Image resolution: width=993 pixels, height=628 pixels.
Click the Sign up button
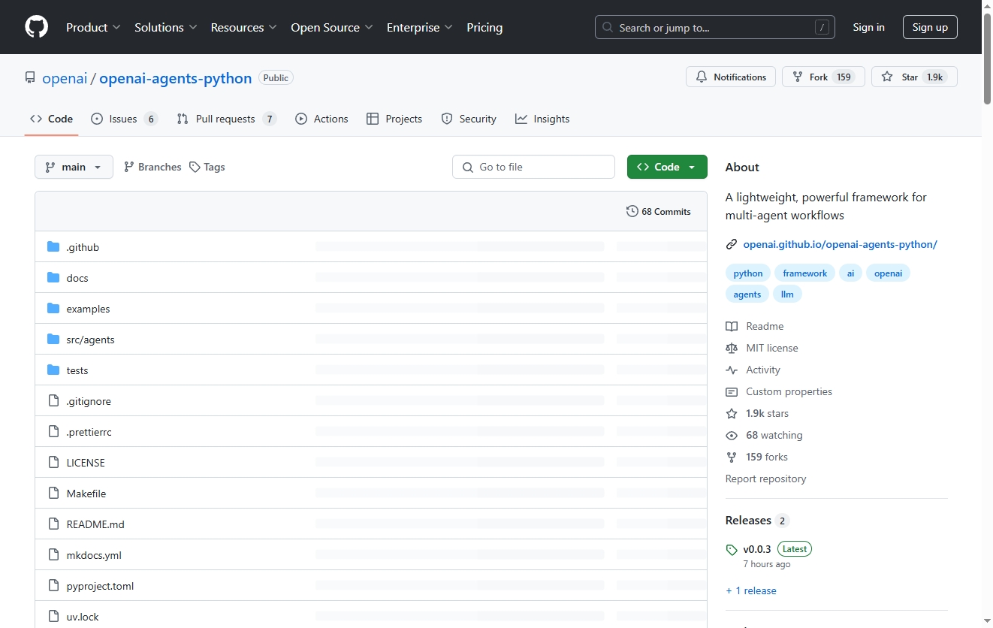pos(930,27)
